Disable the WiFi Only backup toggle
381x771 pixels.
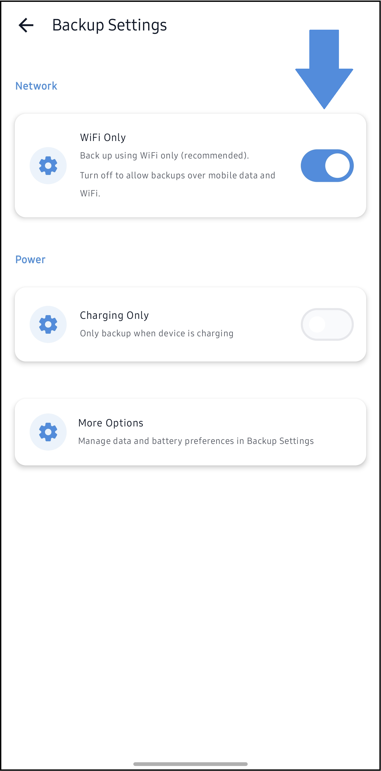coord(327,165)
